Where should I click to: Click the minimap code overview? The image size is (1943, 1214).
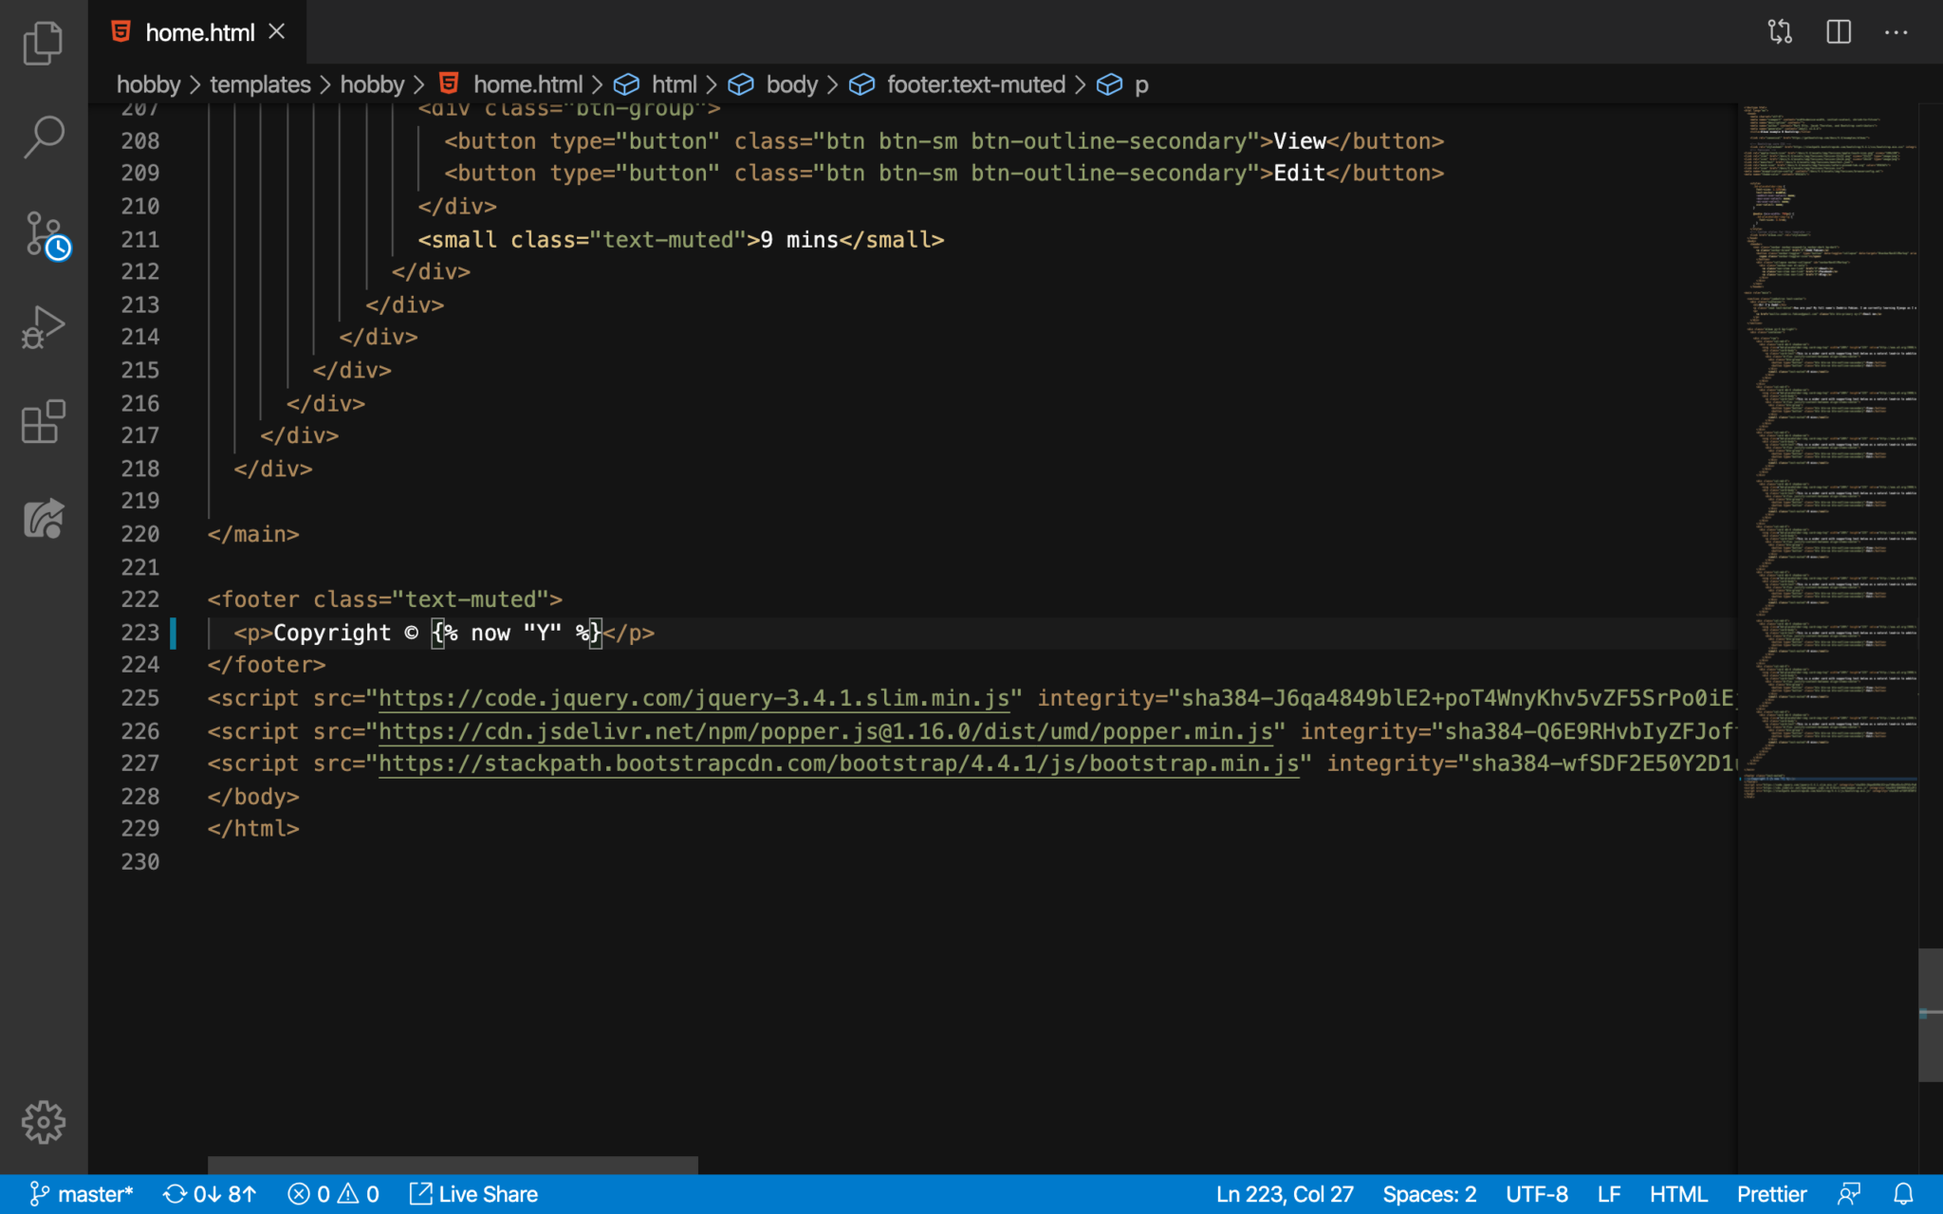pos(1828,451)
